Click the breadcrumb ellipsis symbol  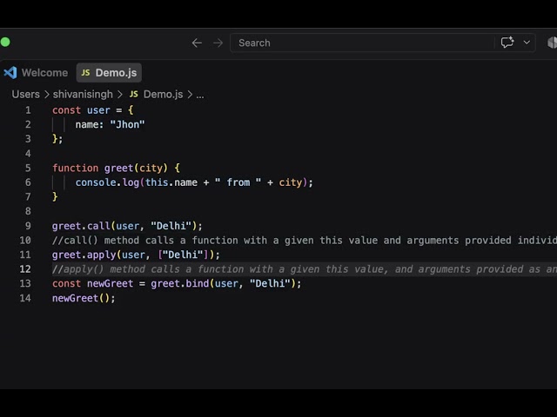[x=200, y=95]
